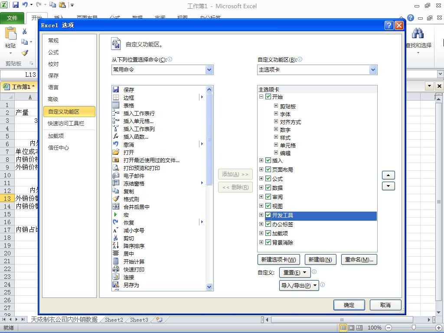Screen dimensions: 444x333
Task: Toggle the 页面布局 tab checkbox
Action: click(x=268, y=170)
